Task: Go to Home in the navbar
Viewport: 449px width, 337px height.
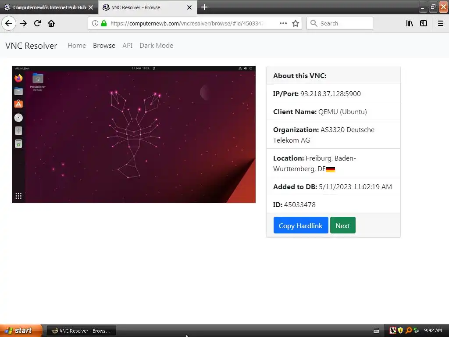Action: pos(77,46)
